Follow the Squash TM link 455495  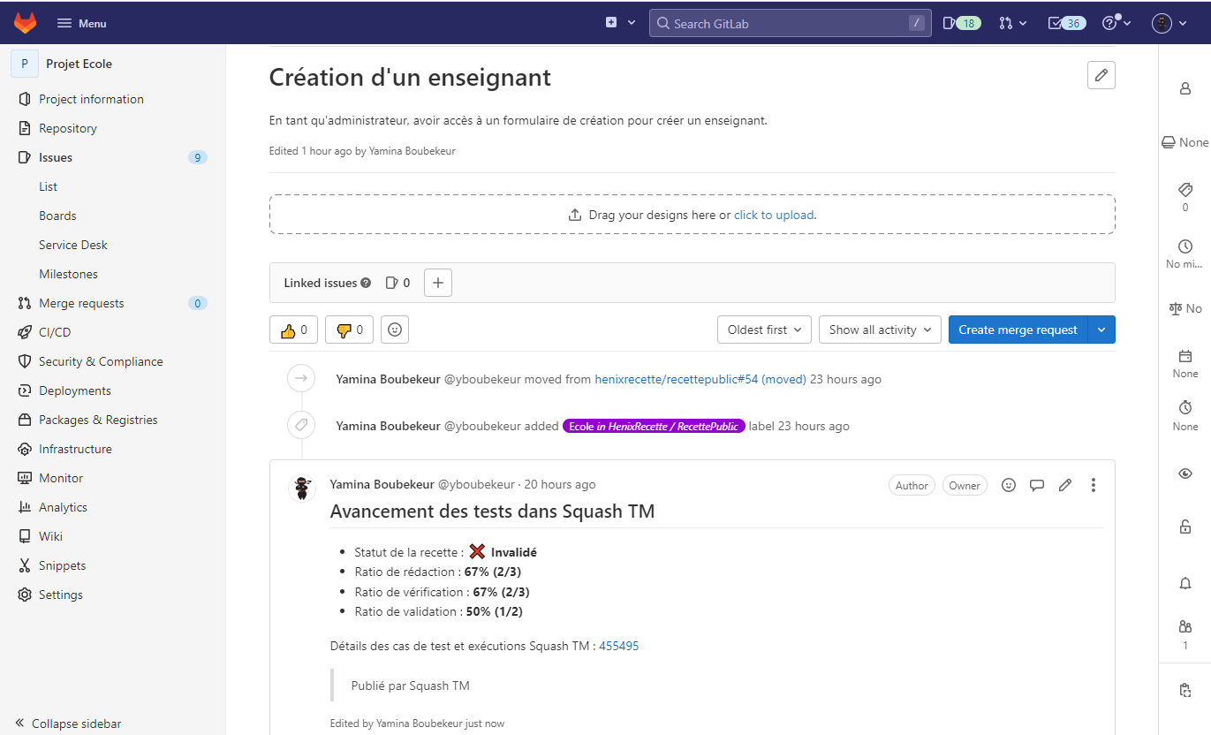point(618,645)
